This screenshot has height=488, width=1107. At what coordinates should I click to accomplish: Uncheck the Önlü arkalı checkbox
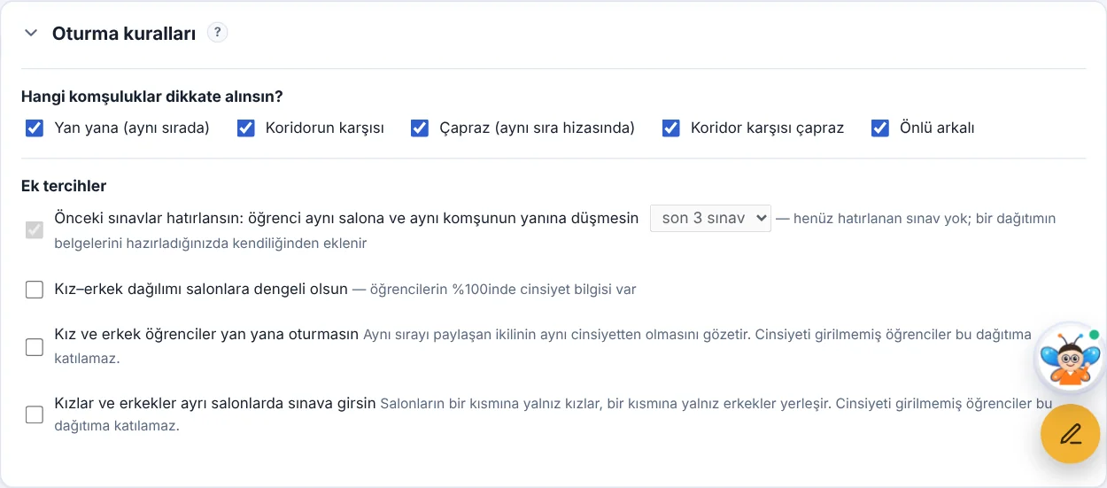click(x=880, y=128)
